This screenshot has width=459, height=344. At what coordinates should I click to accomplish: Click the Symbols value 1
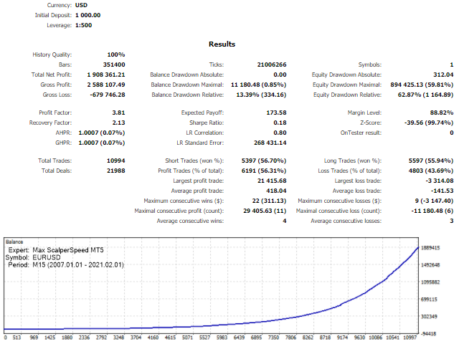click(x=452, y=64)
